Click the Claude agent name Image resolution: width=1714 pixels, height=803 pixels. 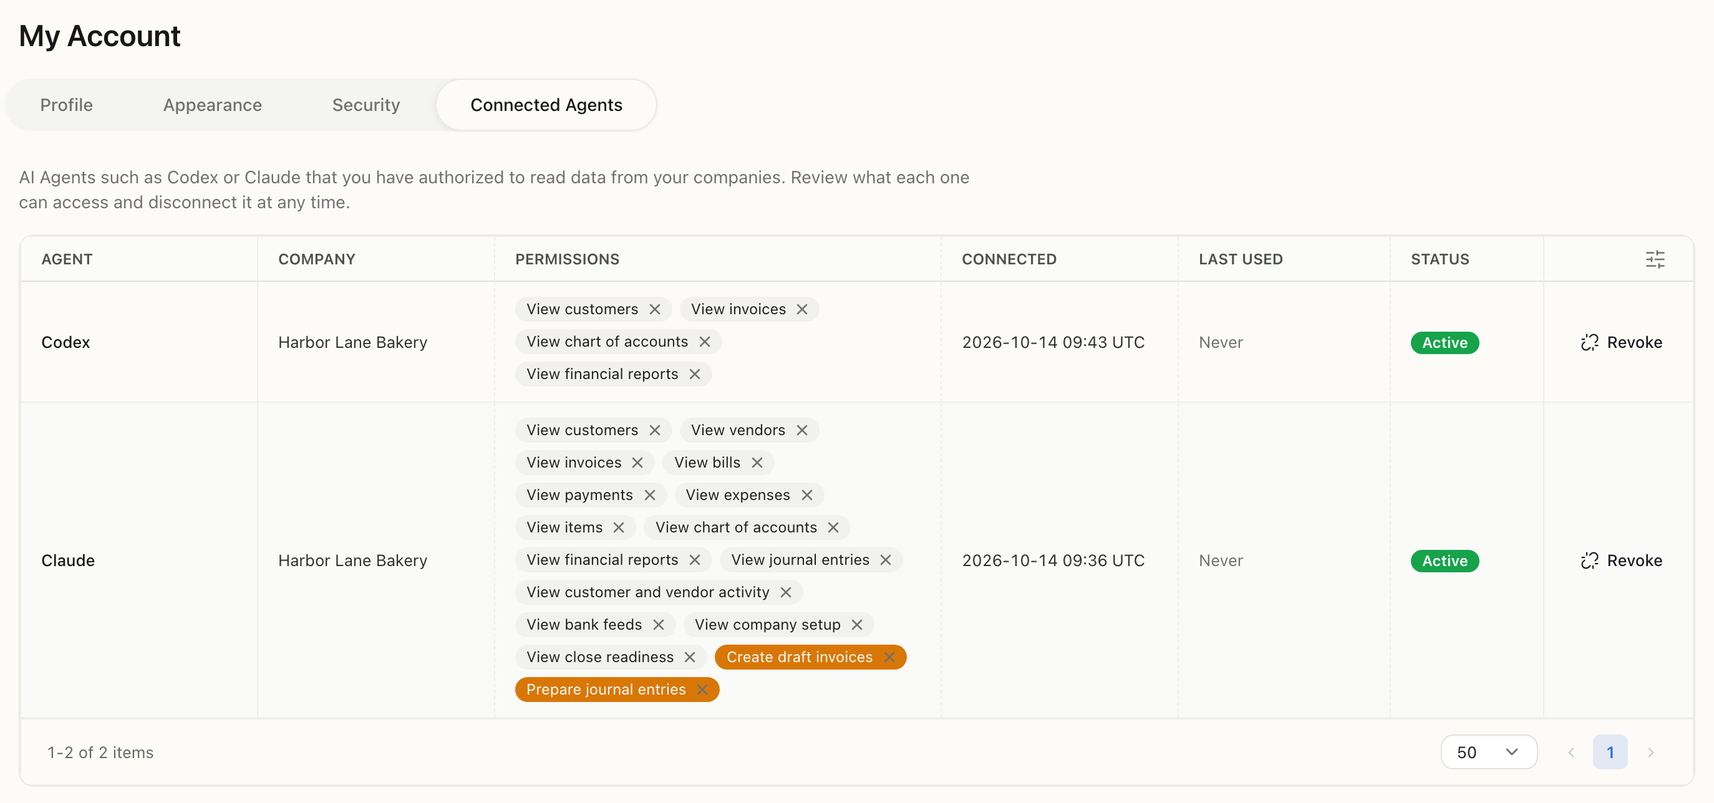click(x=68, y=561)
